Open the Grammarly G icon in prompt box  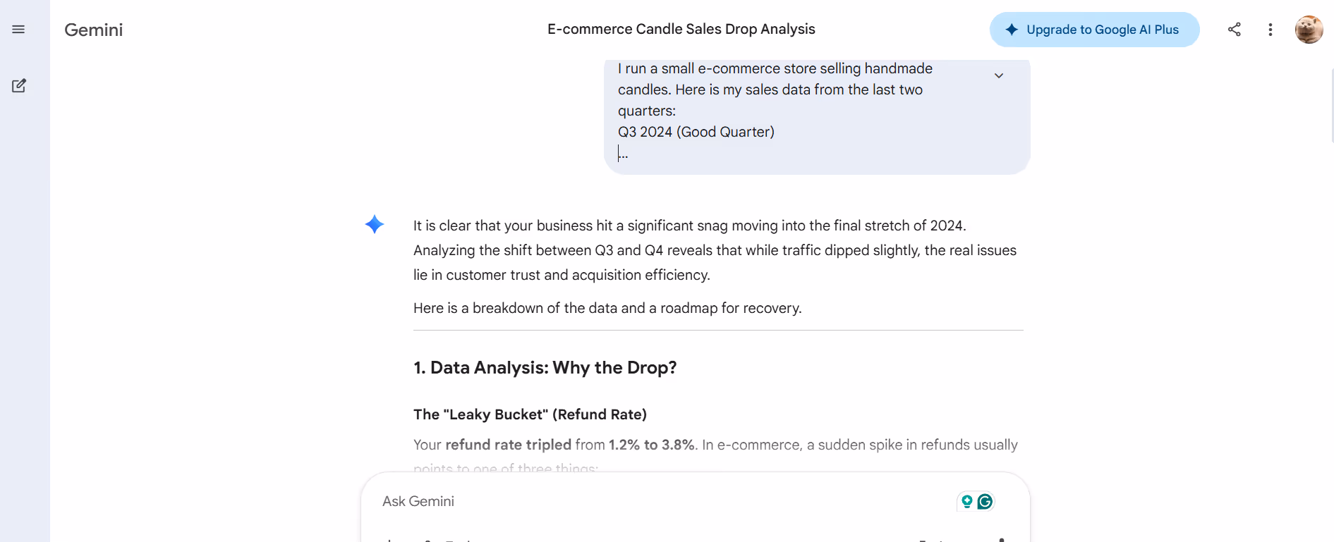pos(985,501)
